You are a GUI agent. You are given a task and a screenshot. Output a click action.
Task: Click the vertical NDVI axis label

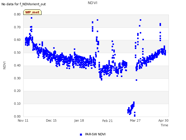tap(4, 65)
